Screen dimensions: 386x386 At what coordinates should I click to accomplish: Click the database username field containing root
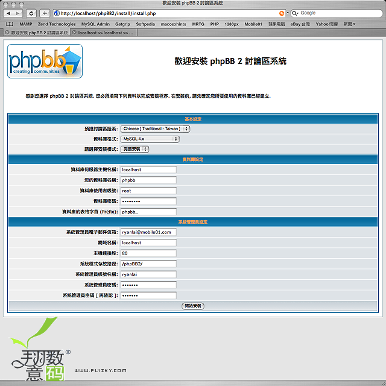(148, 191)
